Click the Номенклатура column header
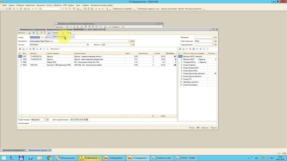 pyautogui.click(x=100, y=54)
